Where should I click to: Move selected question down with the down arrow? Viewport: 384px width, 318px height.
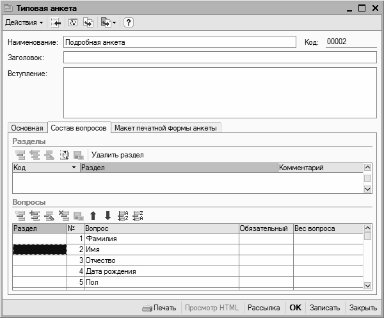pyautogui.click(x=108, y=216)
